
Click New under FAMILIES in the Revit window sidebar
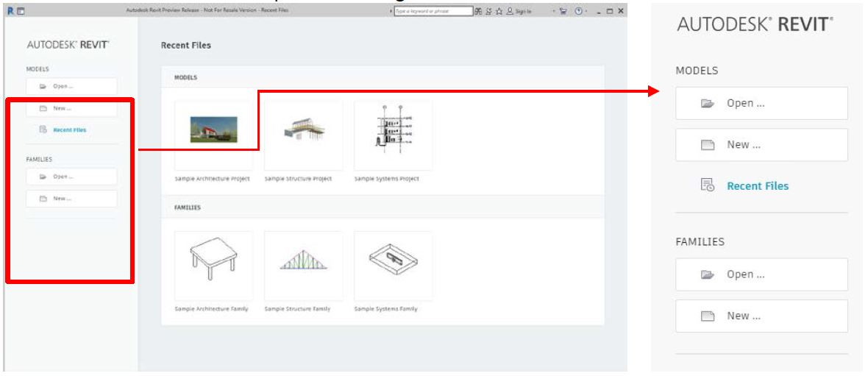tap(71, 198)
